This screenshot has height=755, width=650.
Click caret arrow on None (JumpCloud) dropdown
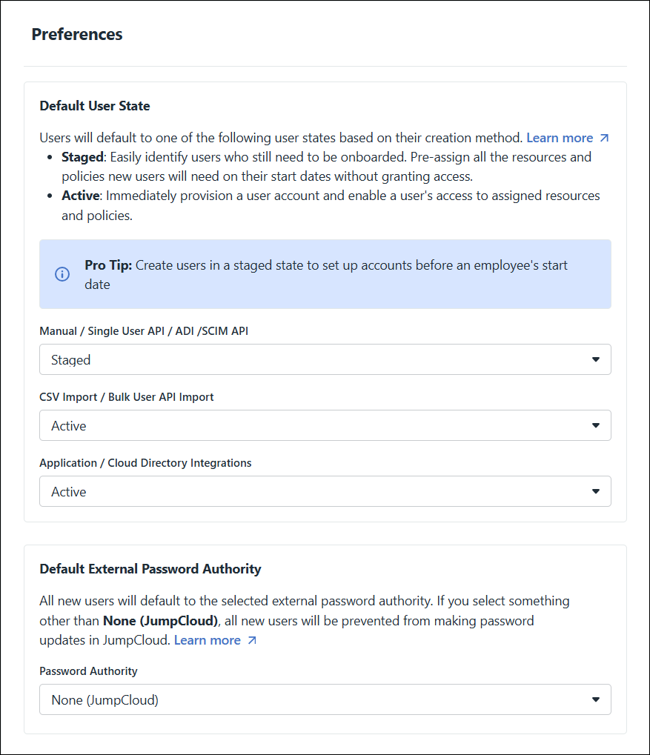[x=596, y=700]
